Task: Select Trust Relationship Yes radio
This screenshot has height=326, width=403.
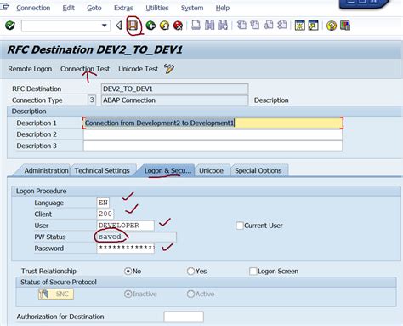Action: (190, 272)
